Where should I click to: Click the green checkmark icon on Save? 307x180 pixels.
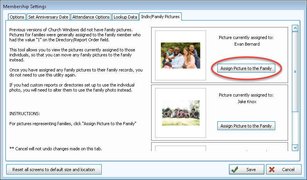point(234,170)
